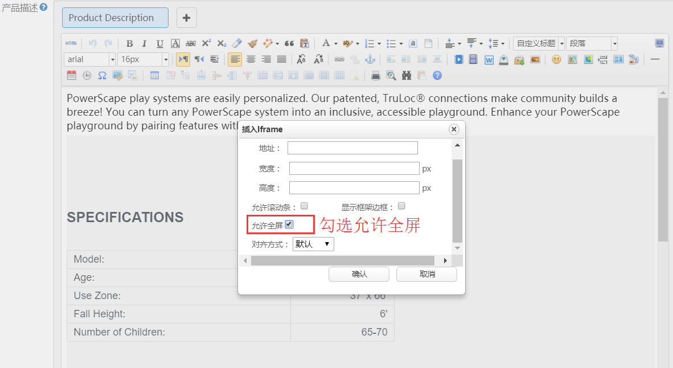
Task: Apply italic formatting
Action: tap(145, 43)
